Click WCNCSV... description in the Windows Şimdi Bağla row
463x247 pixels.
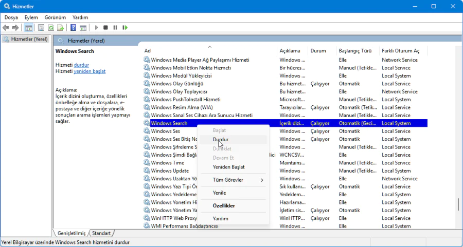[292, 155]
